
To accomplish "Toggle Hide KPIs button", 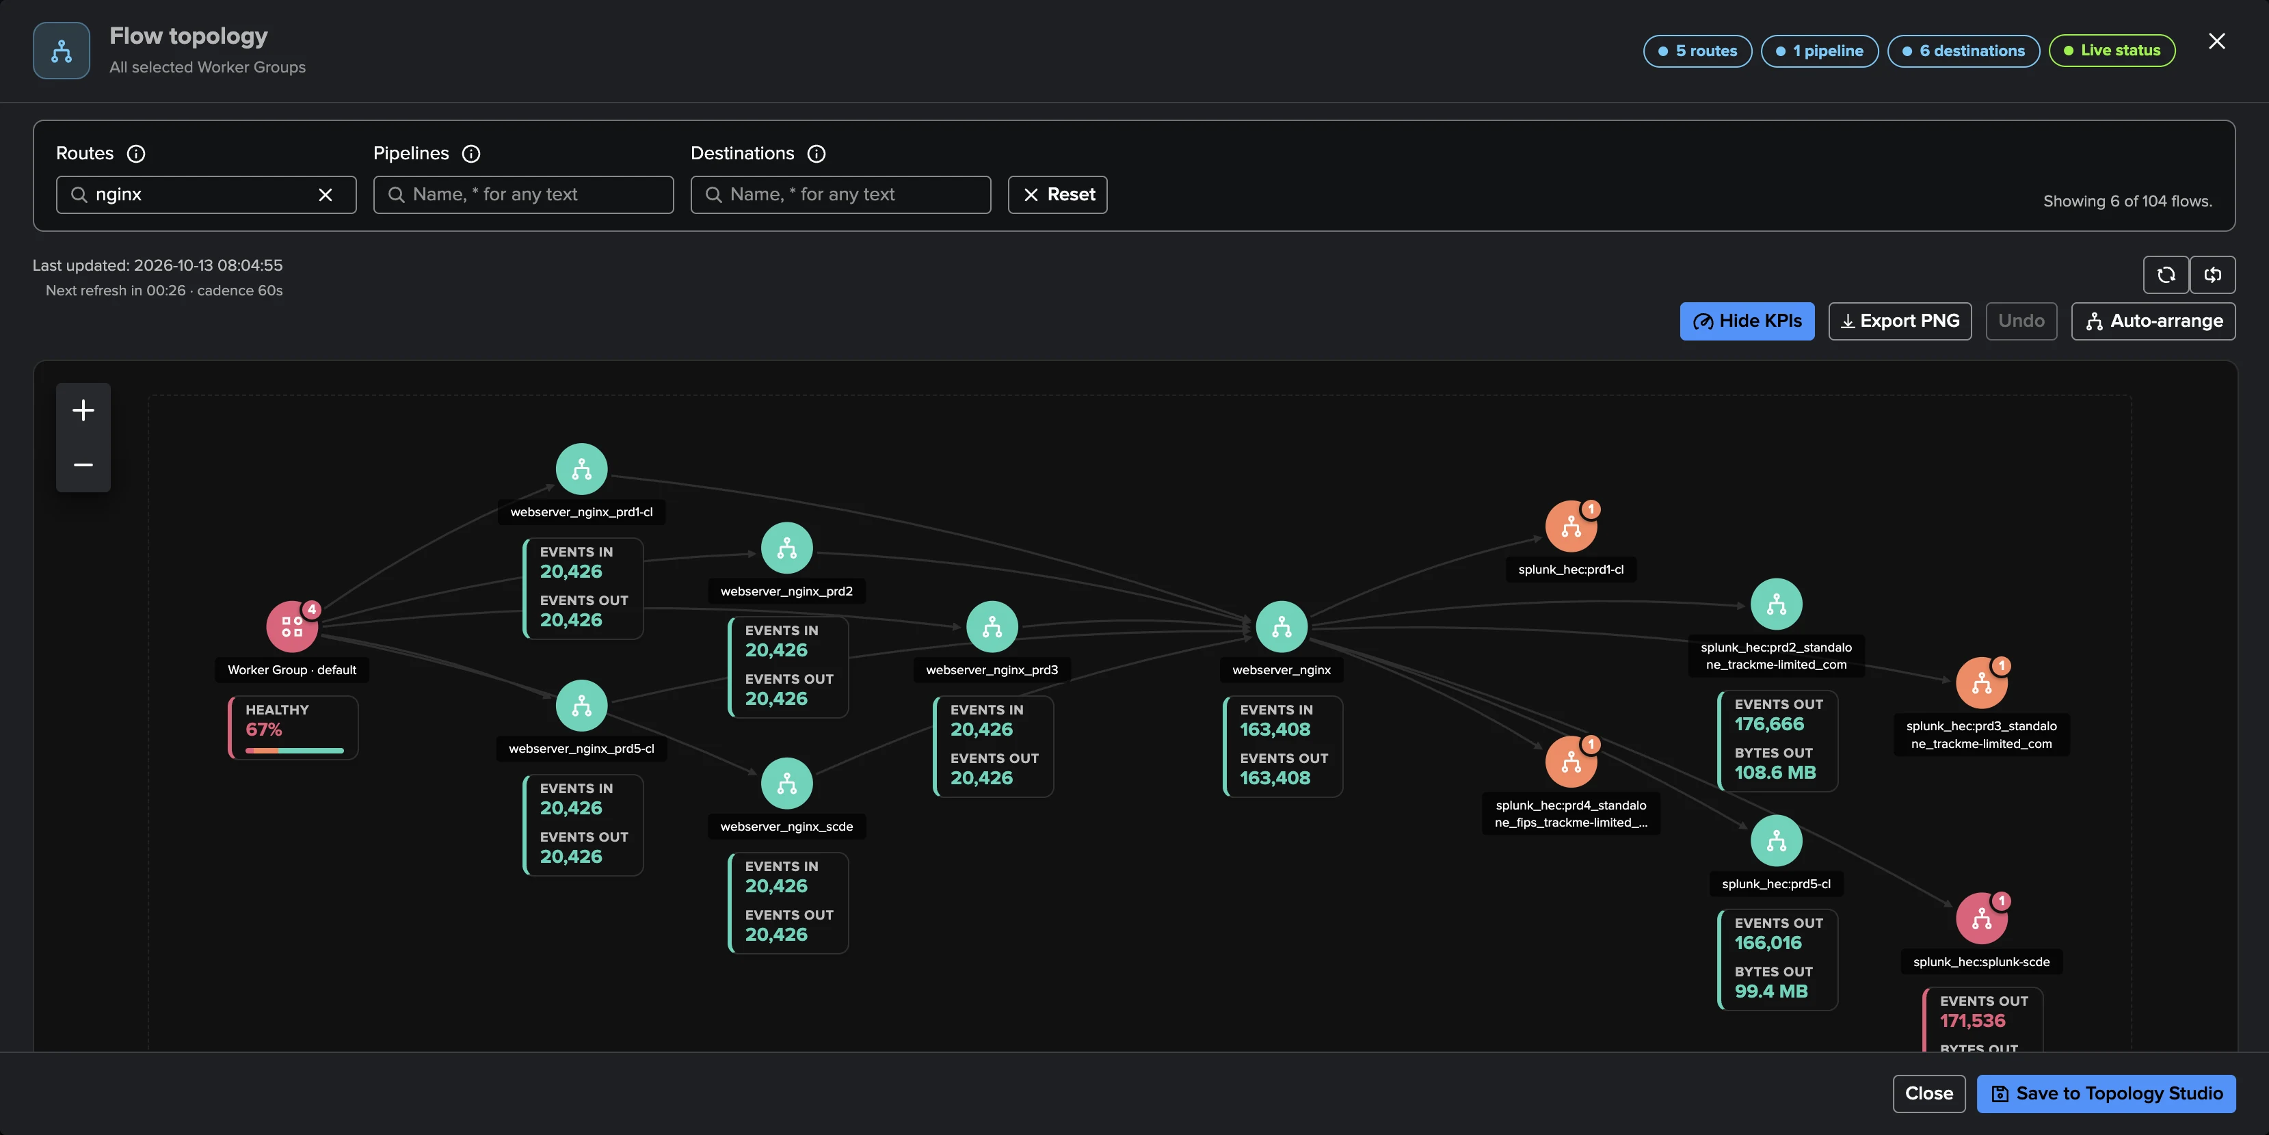I will [x=1747, y=321].
